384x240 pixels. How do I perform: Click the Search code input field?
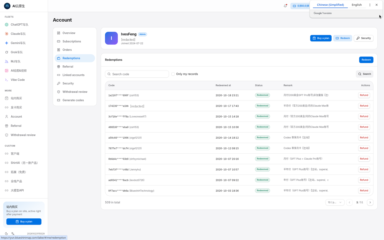pyautogui.click(x=137, y=74)
